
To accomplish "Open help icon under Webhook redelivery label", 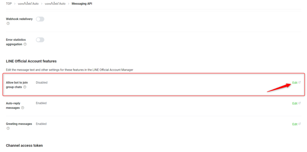I will tap(8, 24).
